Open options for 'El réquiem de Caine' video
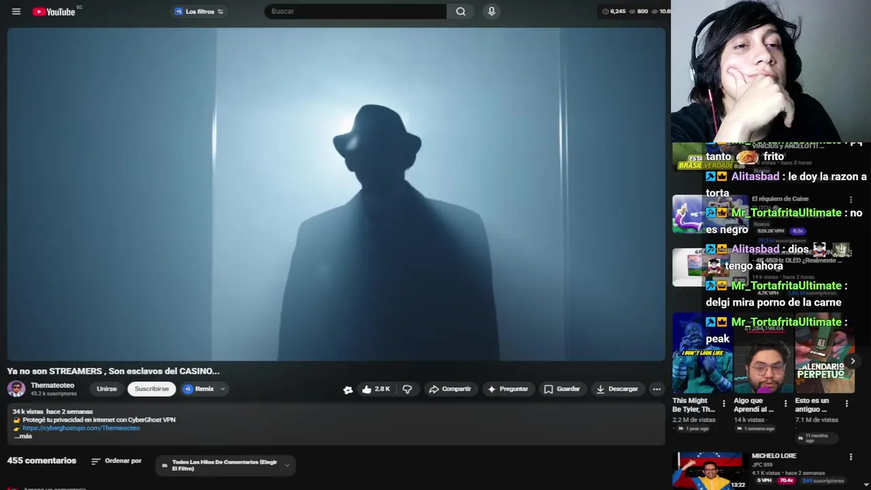871x490 pixels. pyautogui.click(x=851, y=199)
